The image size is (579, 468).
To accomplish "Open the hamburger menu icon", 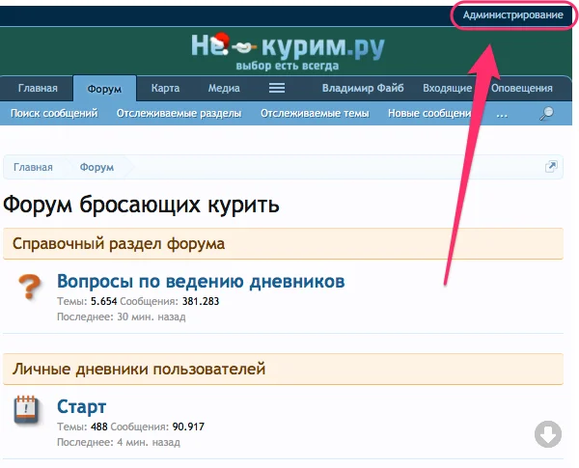I will coord(277,88).
